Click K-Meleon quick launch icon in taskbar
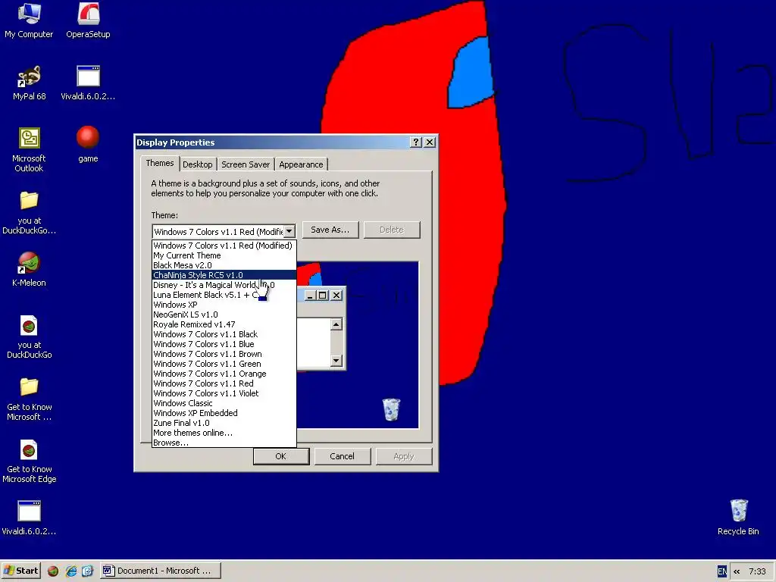Screen dimensions: 776x582 point(53,571)
